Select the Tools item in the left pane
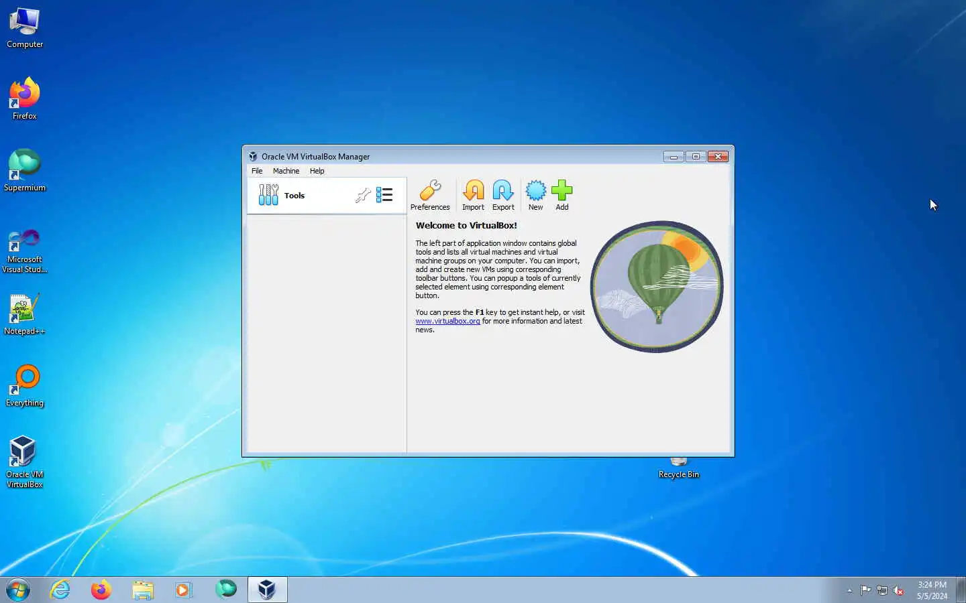This screenshot has width=966, height=603. click(327, 196)
